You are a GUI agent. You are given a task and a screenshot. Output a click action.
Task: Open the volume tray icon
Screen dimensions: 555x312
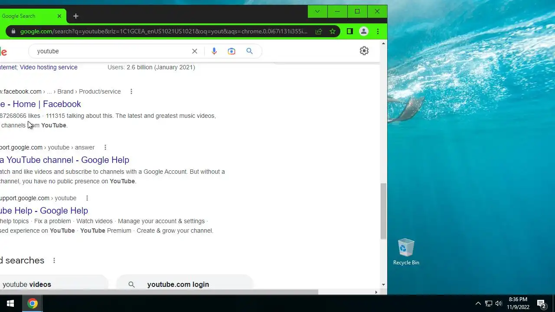point(499,303)
